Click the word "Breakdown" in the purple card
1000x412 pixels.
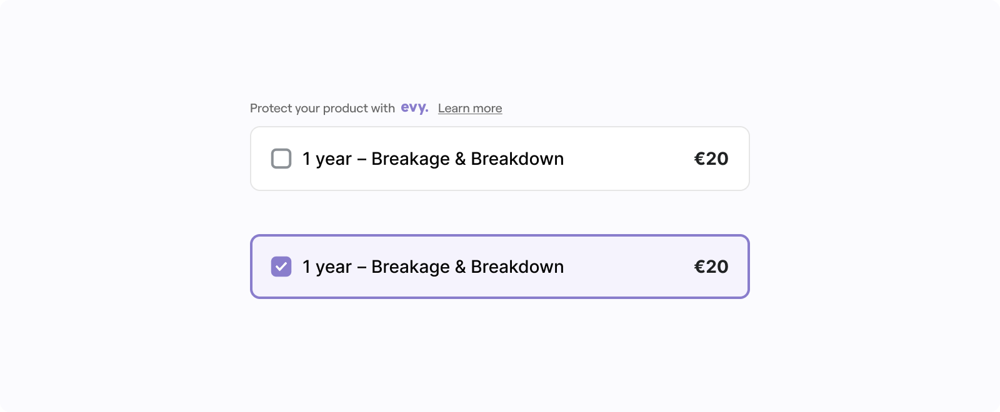tap(517, 267)
